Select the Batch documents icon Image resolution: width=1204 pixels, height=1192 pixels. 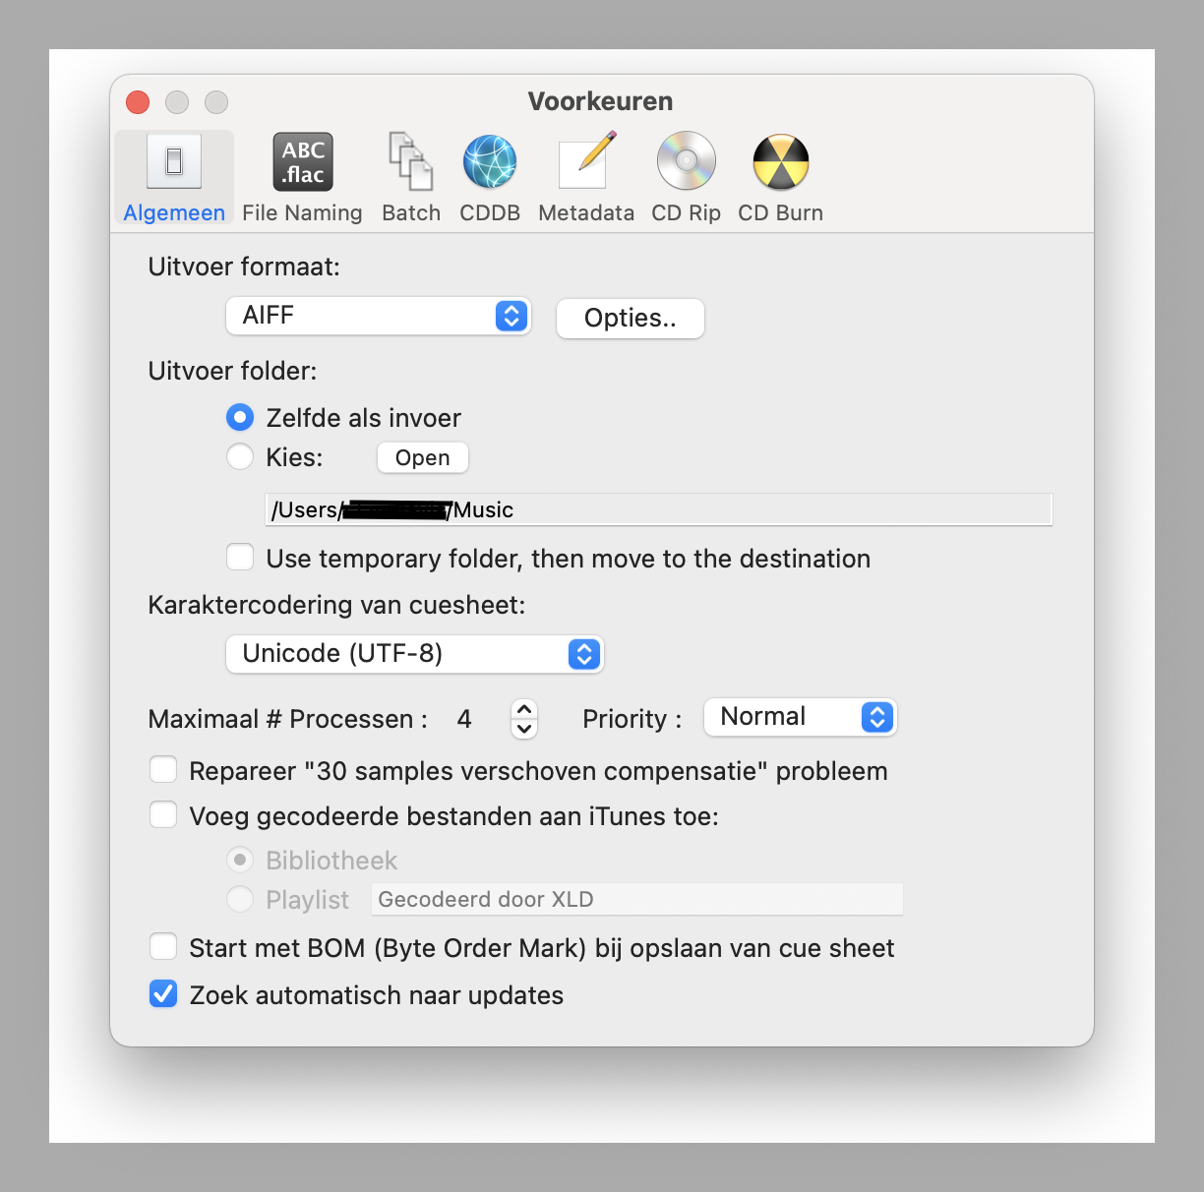(x=410, y=162)
